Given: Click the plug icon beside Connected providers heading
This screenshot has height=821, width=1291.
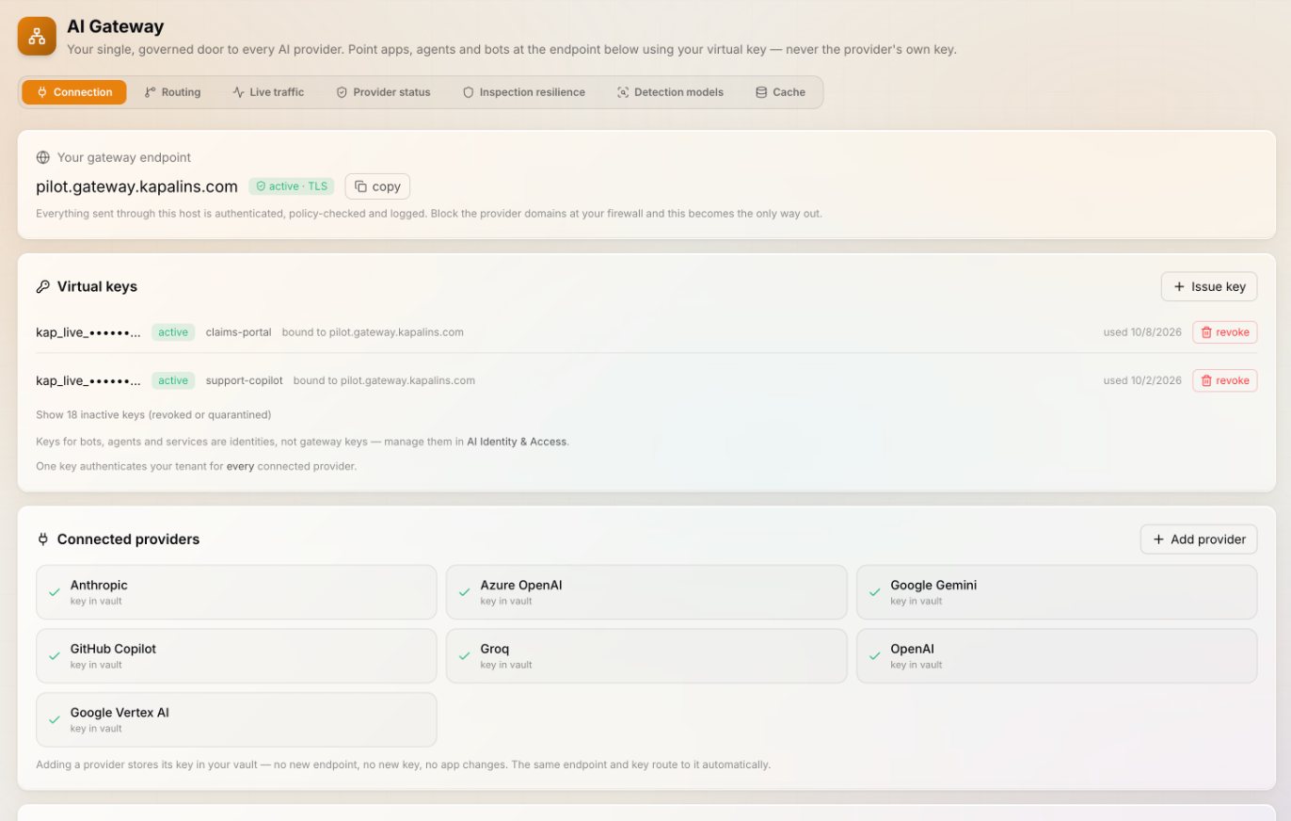Looking at the screenshot, I should click(x=42, y=539).
